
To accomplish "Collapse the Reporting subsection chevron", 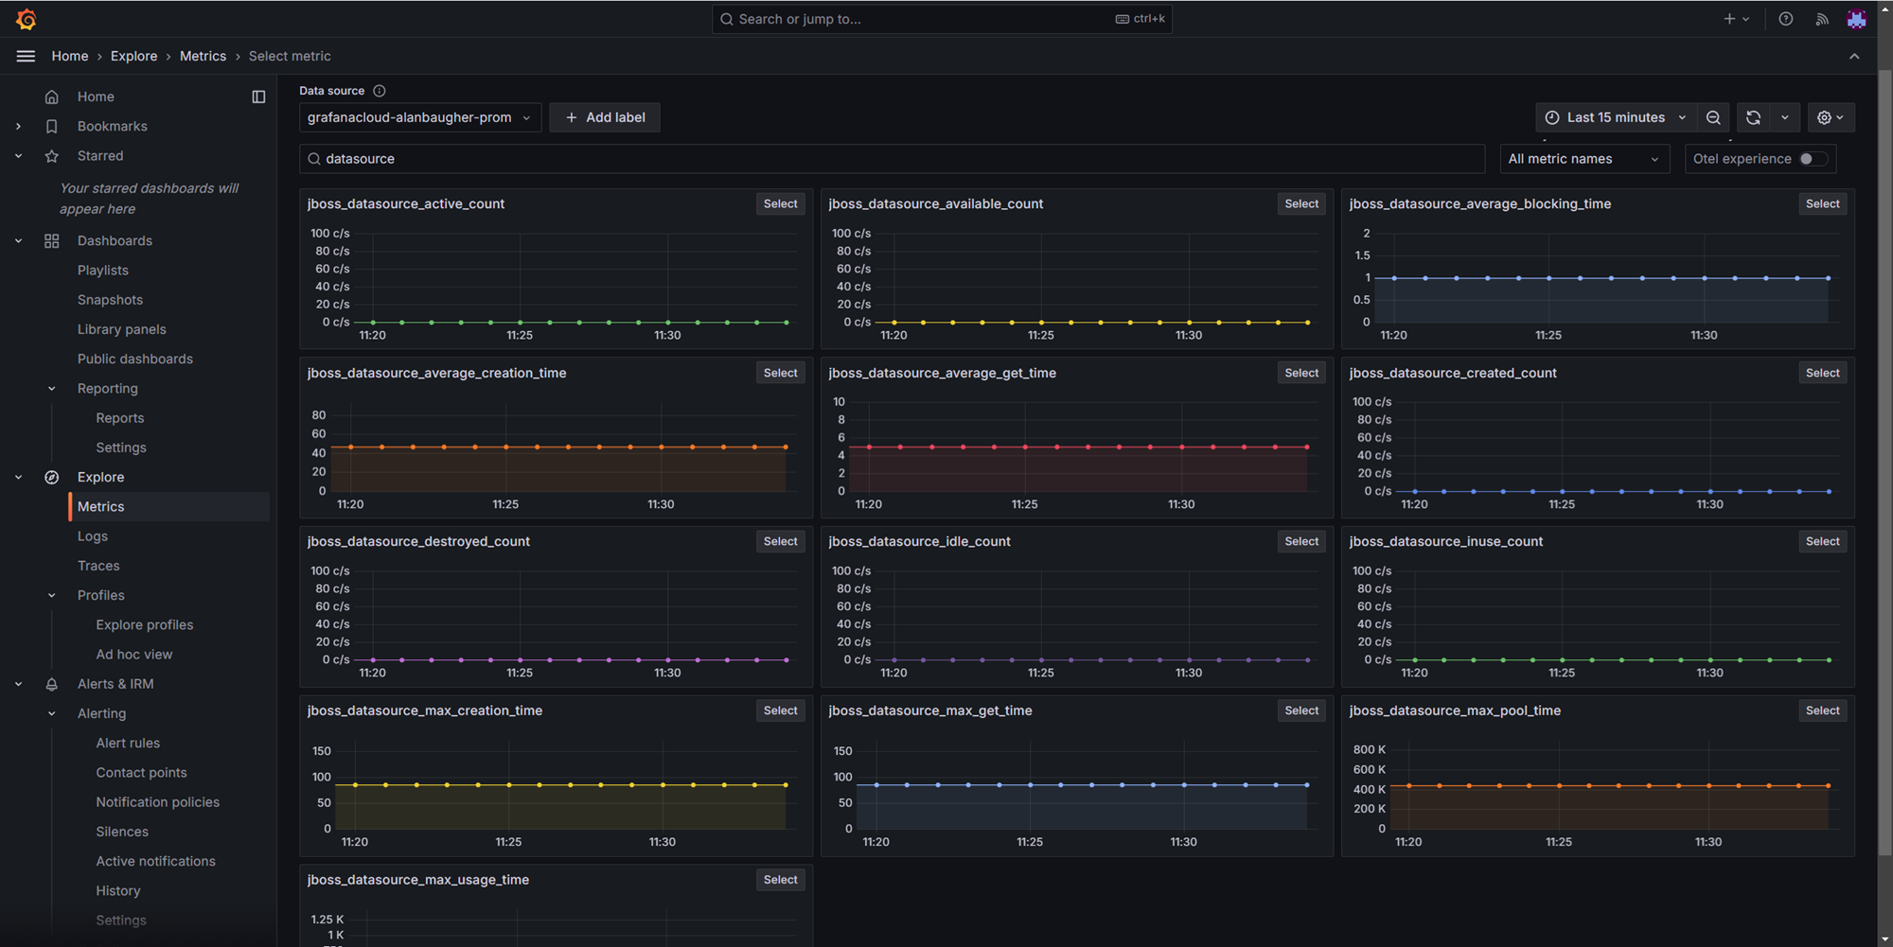I will (52, 389).
